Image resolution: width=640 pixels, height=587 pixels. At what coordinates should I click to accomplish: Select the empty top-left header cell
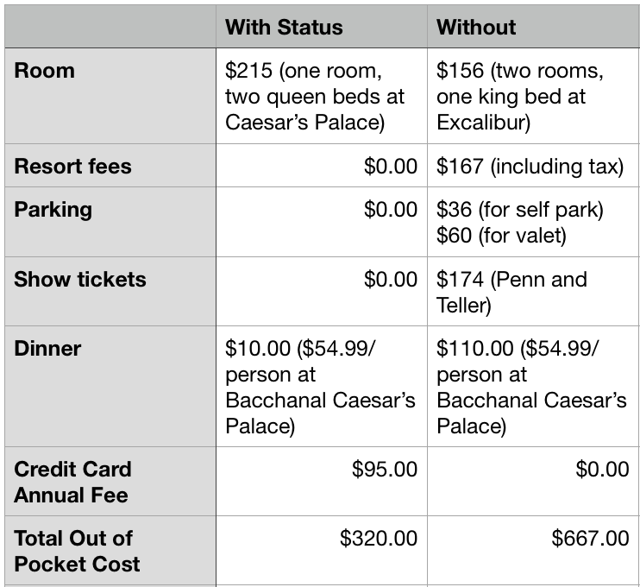tap(110, 27)
